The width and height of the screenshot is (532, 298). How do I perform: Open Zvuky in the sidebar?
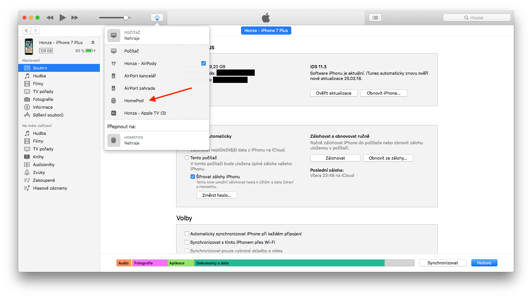click(x=59, y=172)
